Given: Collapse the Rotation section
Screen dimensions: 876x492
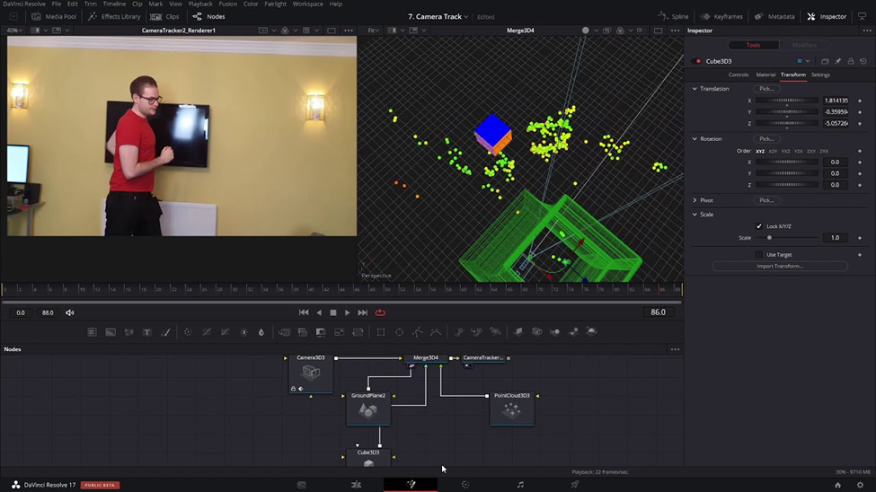Looking at the screenshot, I should pyautogui.click(x=695, y=139).
